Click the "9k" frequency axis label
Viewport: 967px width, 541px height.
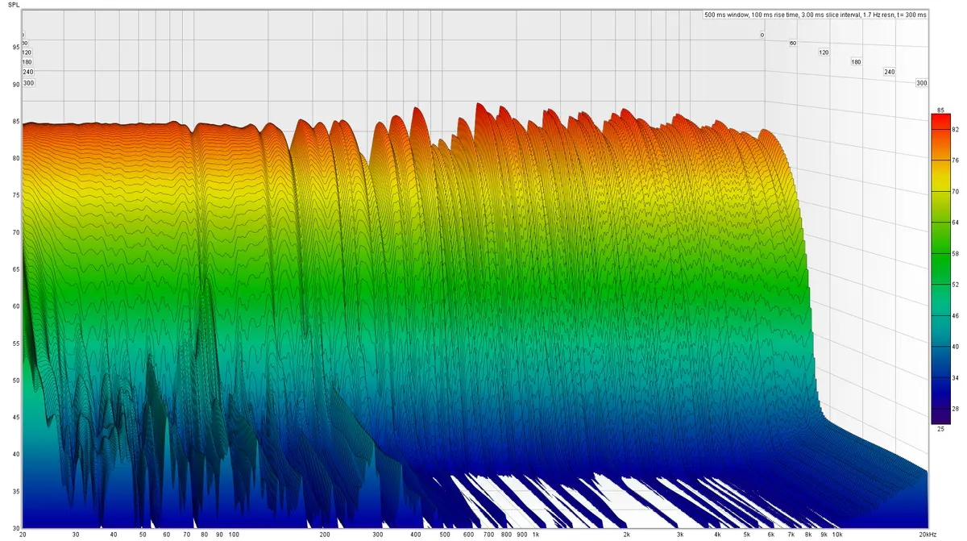(x=824, y=535)
